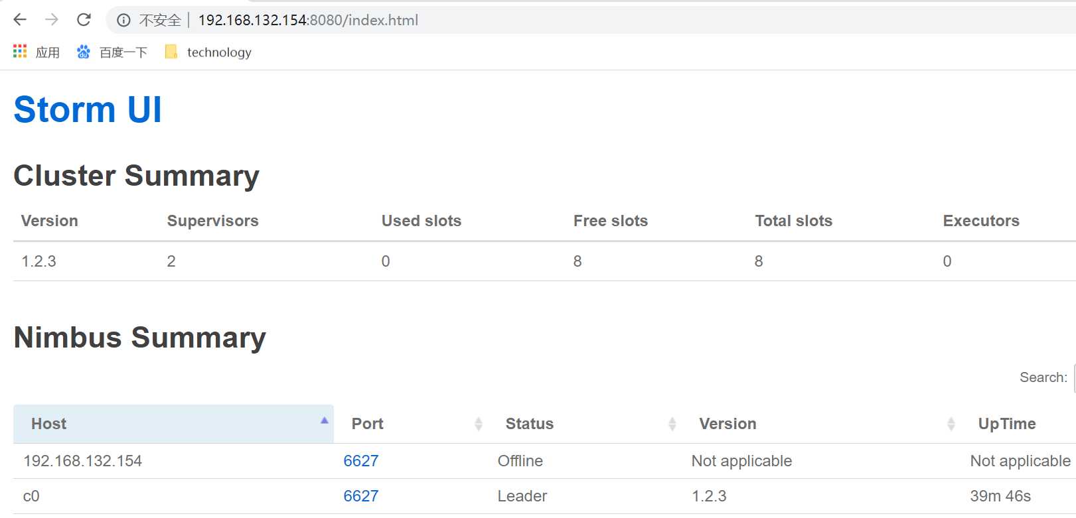
Task: Select the Used slots column header
Action: coord(422,221)
